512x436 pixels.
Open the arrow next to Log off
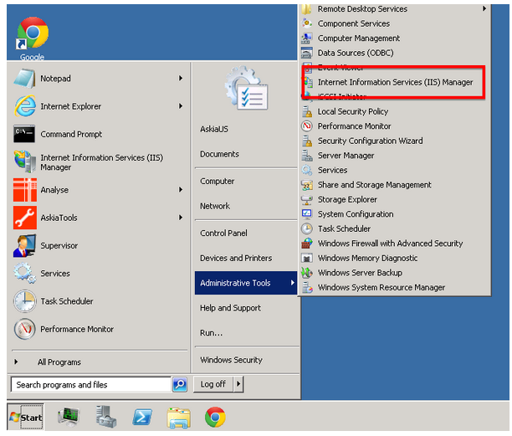point(238,384)
